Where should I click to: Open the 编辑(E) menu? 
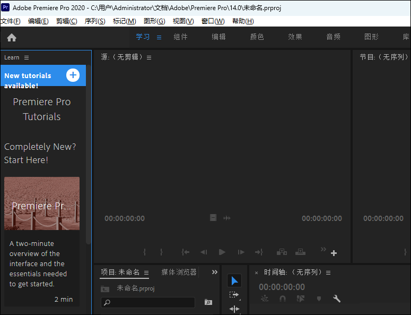[38, 21]
